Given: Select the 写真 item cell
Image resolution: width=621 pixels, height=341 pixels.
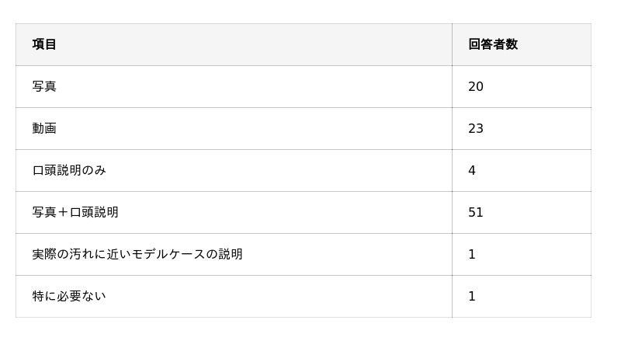Looking at the screenshot, I should coord(44,86).
